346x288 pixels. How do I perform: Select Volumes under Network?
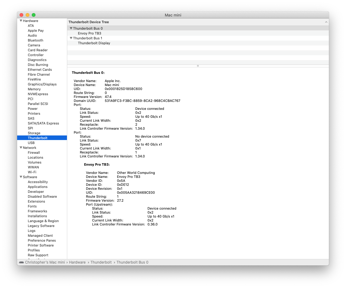click(x=35, y=163)
